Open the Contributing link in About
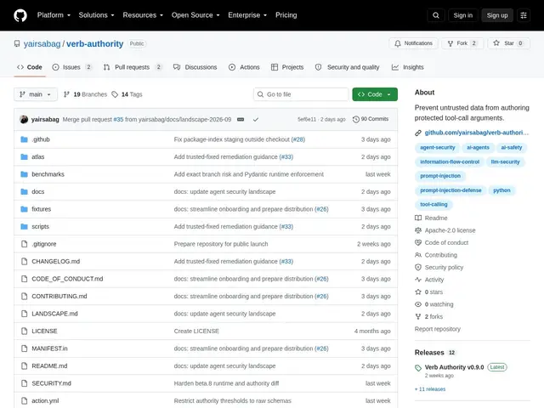Screen dimensions: 544x408 coord(436,255)
